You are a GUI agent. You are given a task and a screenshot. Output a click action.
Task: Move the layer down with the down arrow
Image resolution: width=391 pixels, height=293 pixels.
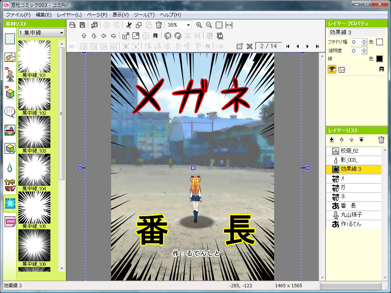[x=94, y=36]
